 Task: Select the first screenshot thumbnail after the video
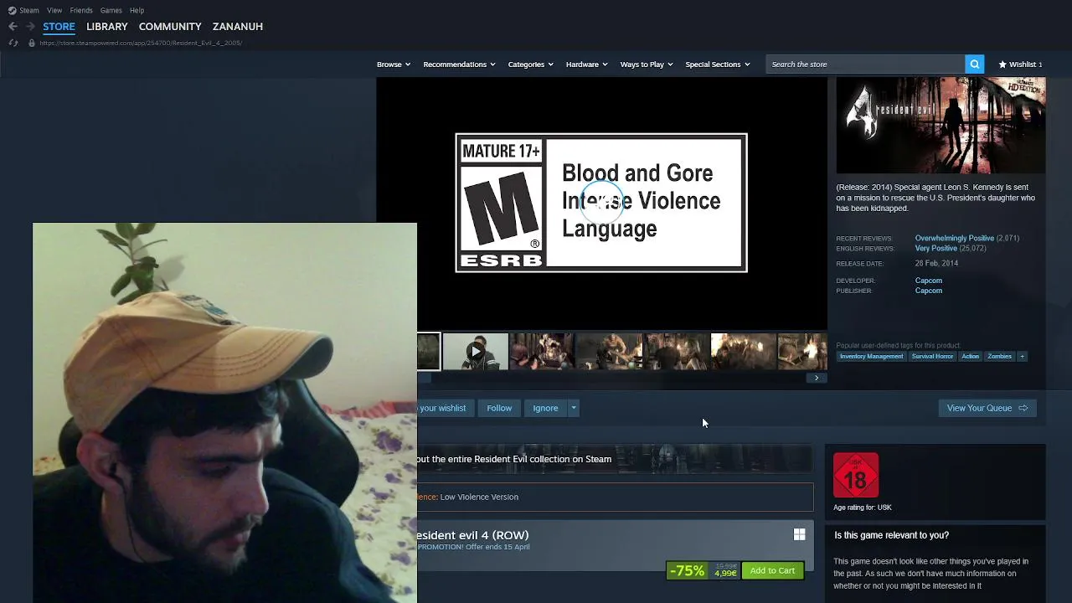pos(542,352)
